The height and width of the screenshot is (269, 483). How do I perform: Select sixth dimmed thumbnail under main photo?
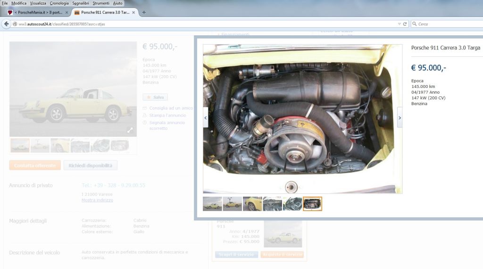120,145
